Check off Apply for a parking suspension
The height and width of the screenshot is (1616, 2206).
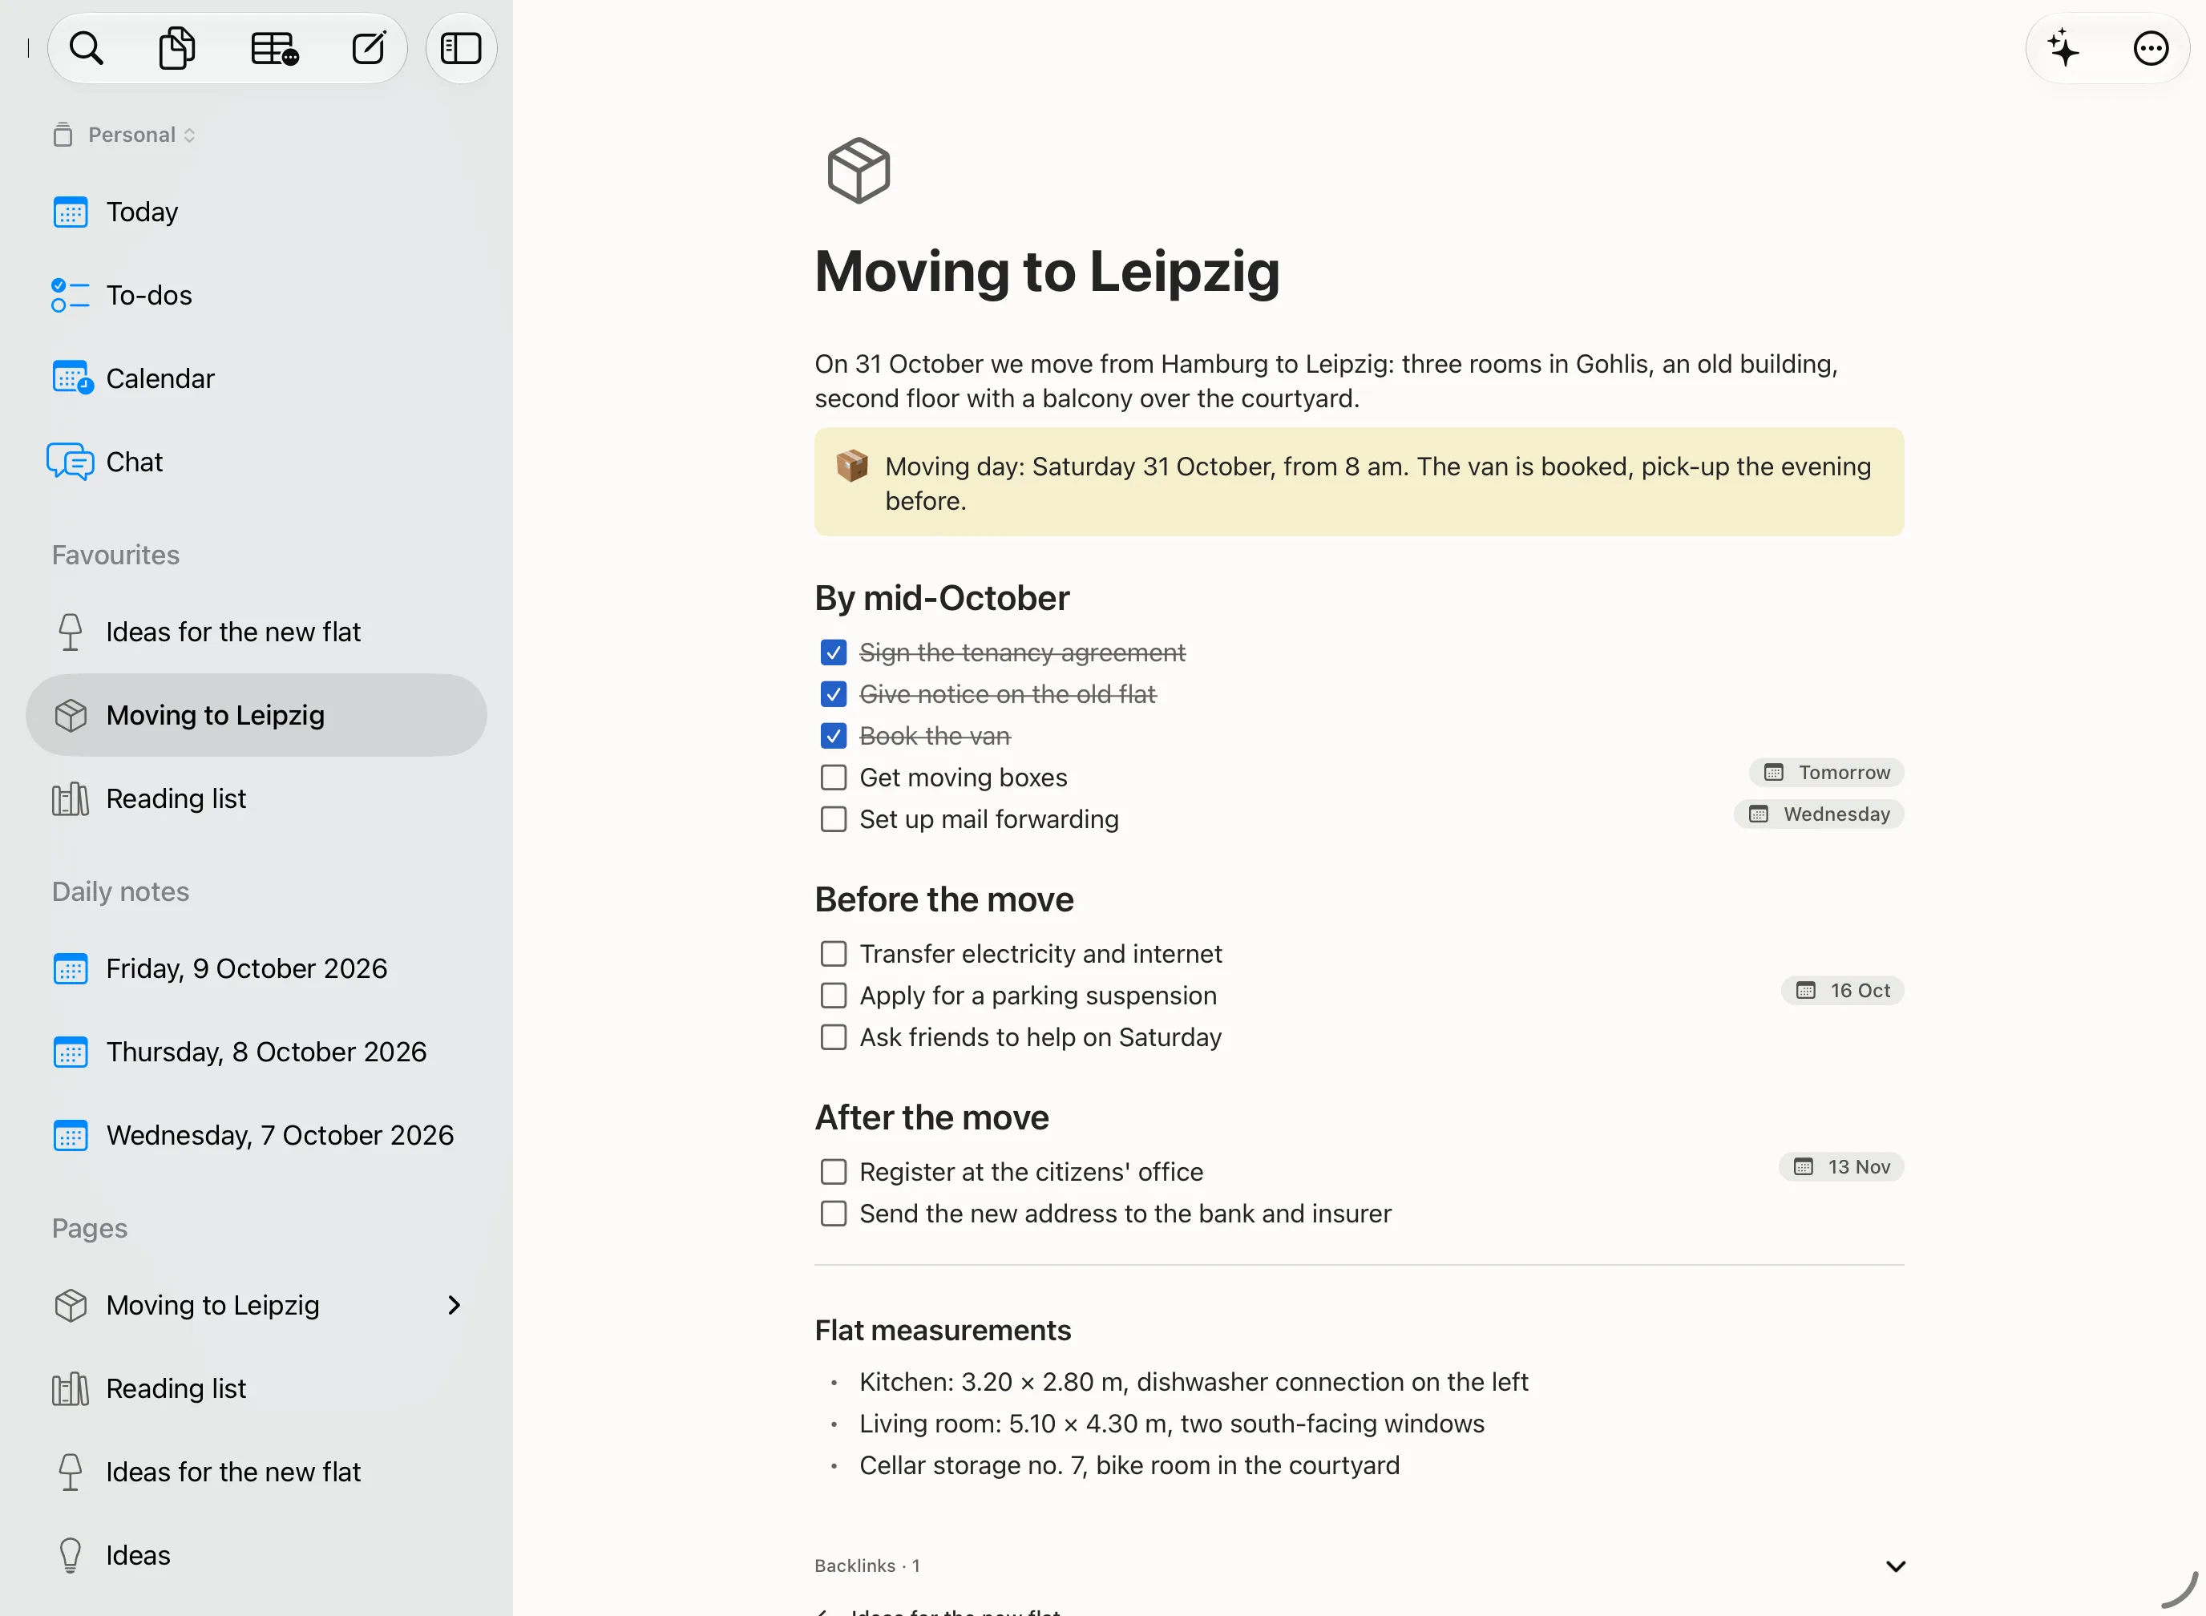pos(834,995)
